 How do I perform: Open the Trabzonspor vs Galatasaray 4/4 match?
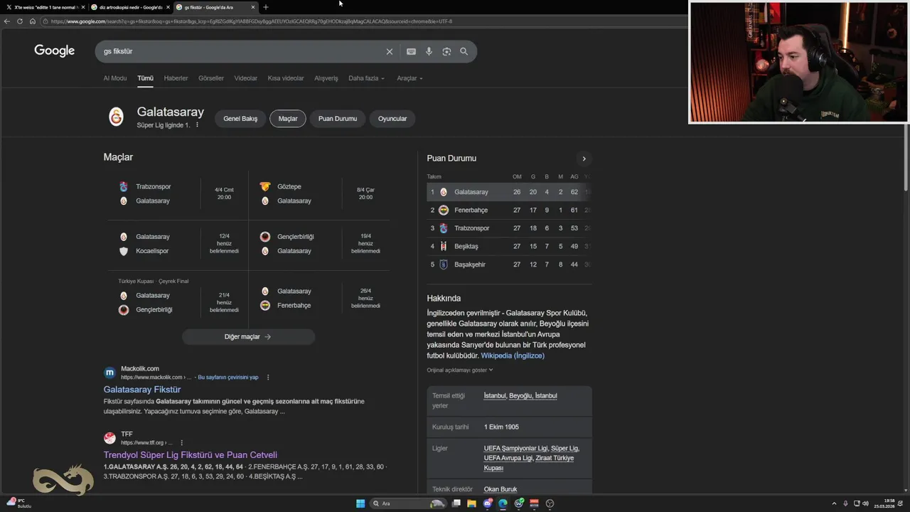coord(178,193)
